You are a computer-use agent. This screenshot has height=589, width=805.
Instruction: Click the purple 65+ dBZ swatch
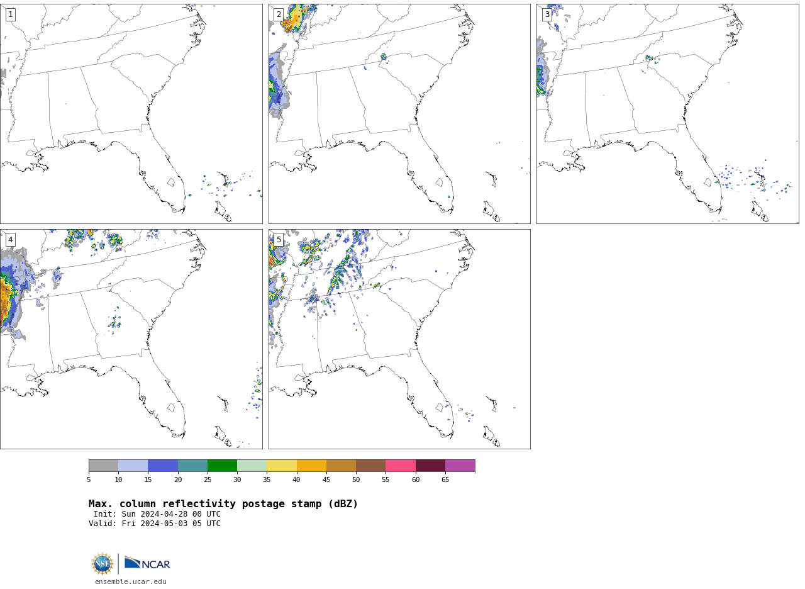click(x=460, y=466)
